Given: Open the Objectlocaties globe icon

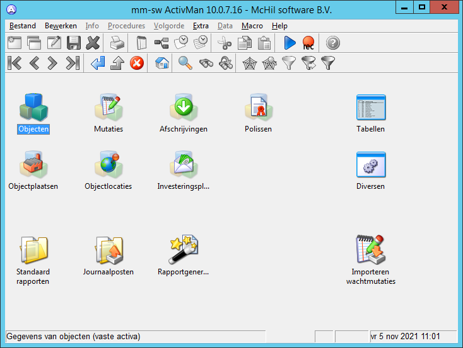Looking at the screenshot, I should pos(108,164).
